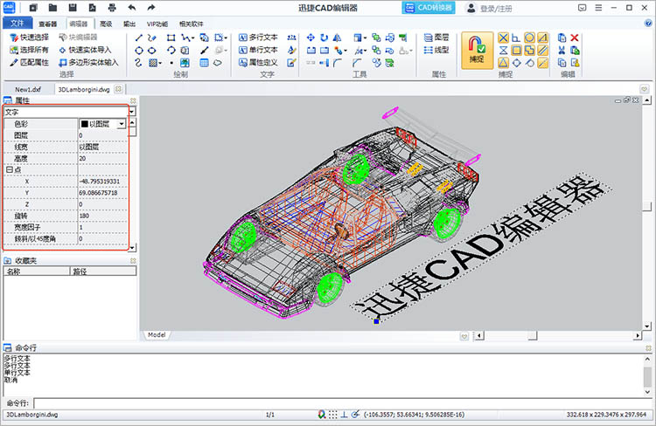Viewport: 656px width, 426px height.
Task: Open document tabs list dropdown
Action: click(645, 89)
